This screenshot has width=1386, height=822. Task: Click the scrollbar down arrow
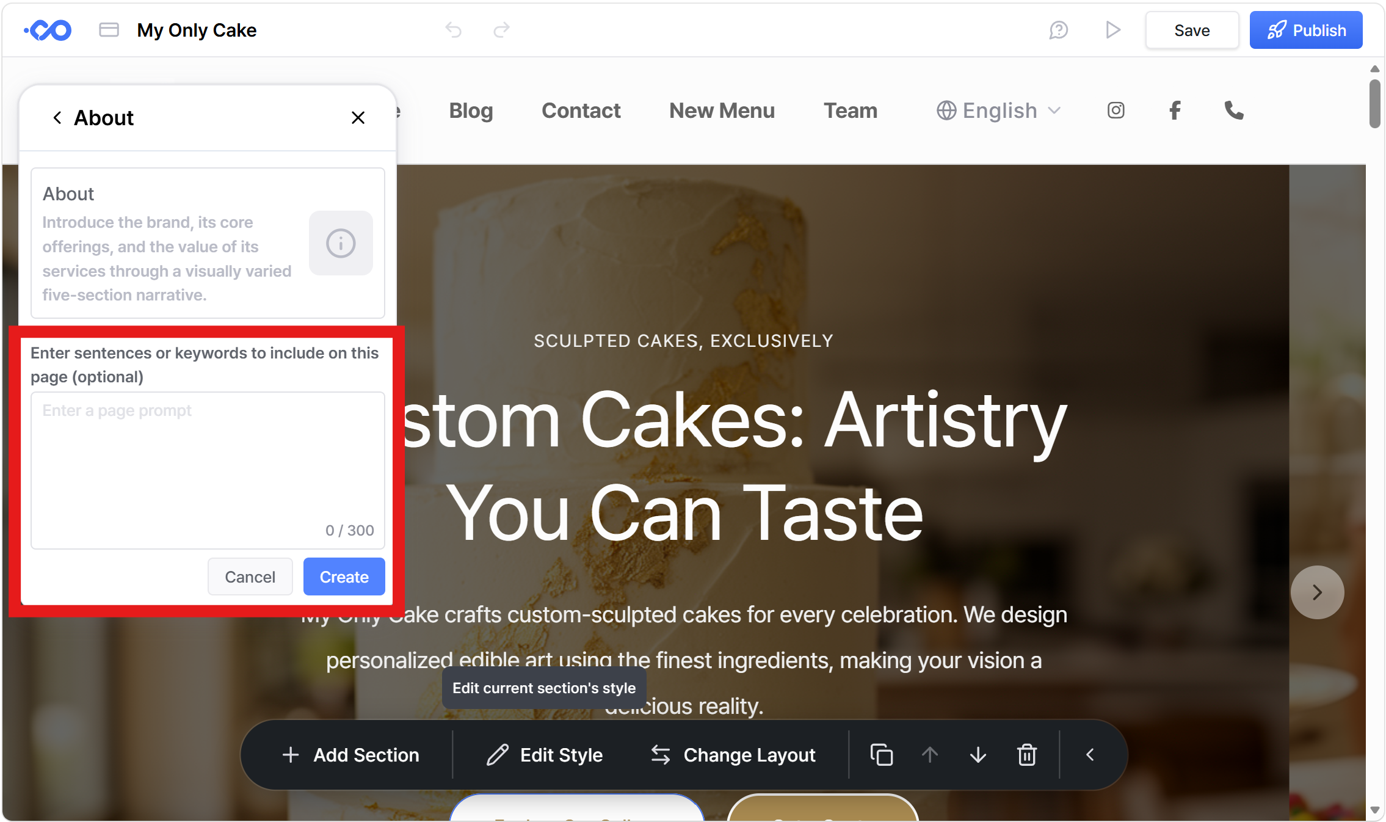pos(1374,810)
